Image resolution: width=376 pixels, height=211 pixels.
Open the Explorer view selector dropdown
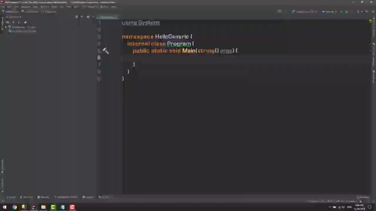(x=14, y=17)
